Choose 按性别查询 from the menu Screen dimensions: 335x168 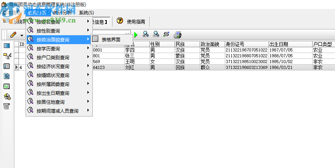click(59, 31)
